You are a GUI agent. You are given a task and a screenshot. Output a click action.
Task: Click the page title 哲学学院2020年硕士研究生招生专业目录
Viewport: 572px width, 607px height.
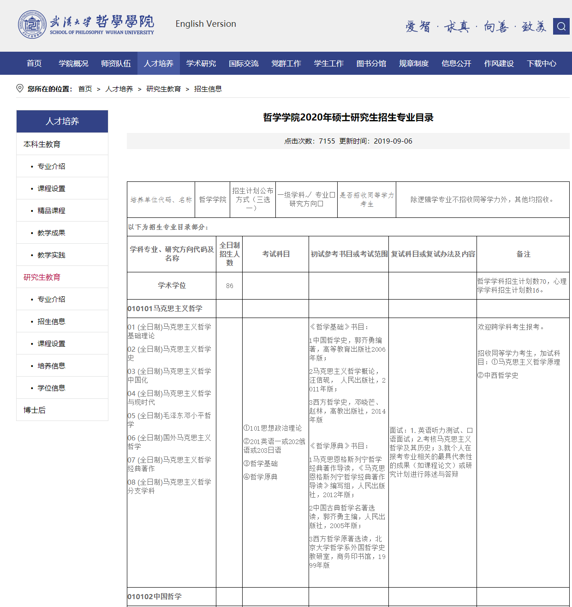(348, 117)
